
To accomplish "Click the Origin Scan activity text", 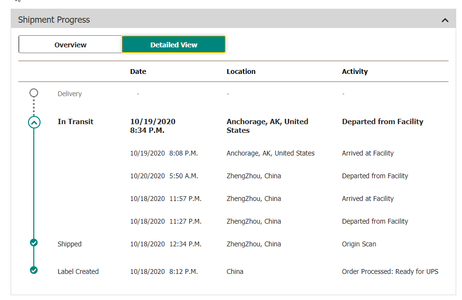I will (359, 244).
